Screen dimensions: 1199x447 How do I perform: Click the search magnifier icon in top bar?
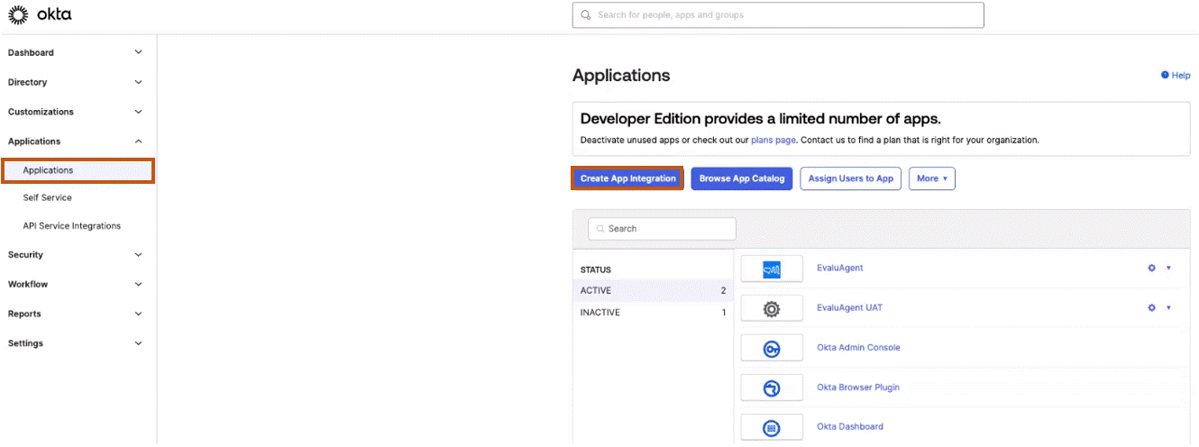(586, 15)
